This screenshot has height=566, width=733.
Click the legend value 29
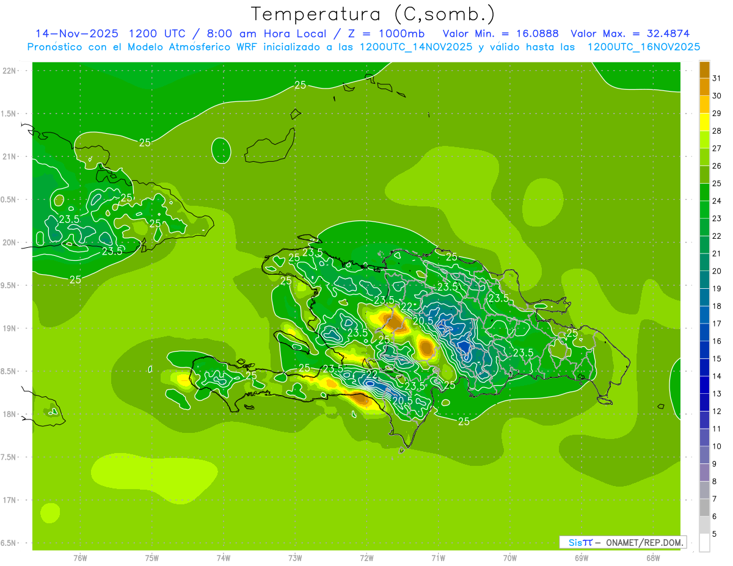[717, 113]
